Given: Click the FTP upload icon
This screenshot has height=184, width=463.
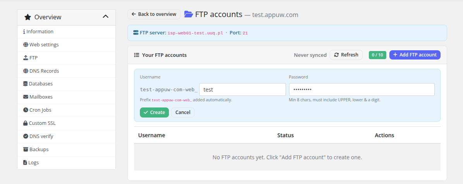Looking at the screenshot, I should [x=26, y=58].
